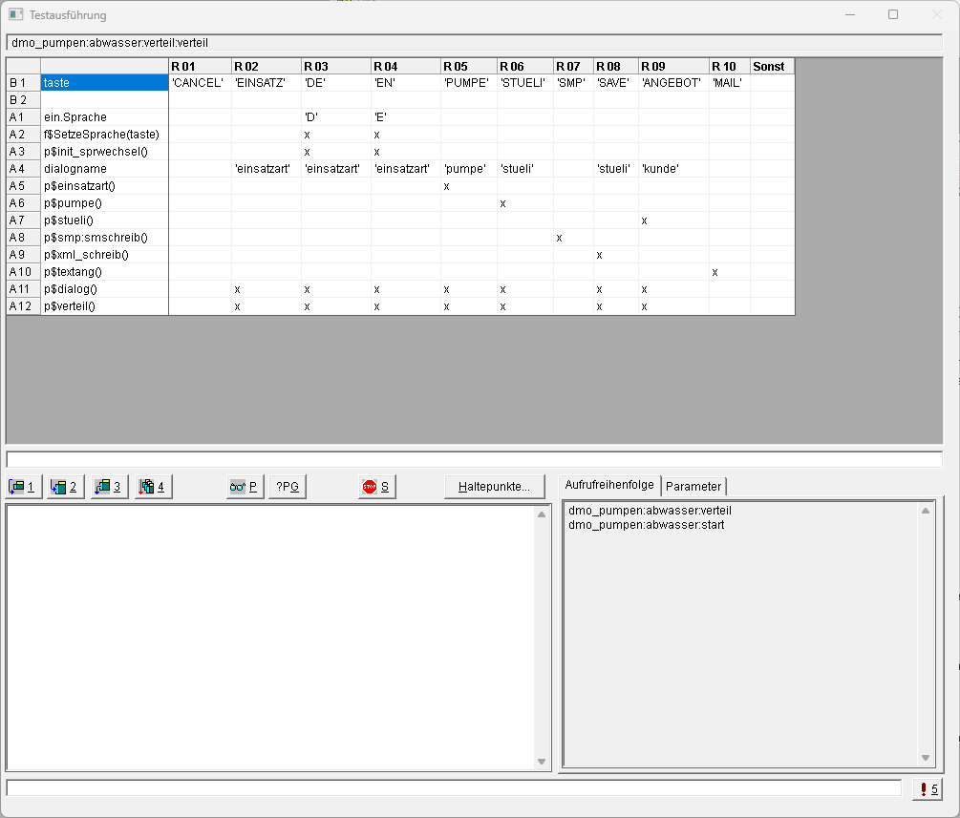
Task: Select dmo_pumpen:abwasser:start in the call list
Action: [x=646, y=525]
